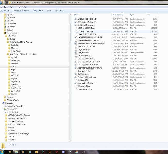Open the Tools menu
Image resolution: width=168 pixels, height=154 pixels.
pos(18,7)
